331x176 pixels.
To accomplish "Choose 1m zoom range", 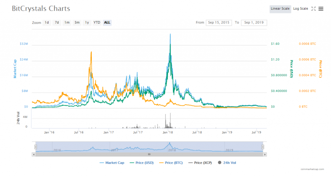I will point(67,23).
